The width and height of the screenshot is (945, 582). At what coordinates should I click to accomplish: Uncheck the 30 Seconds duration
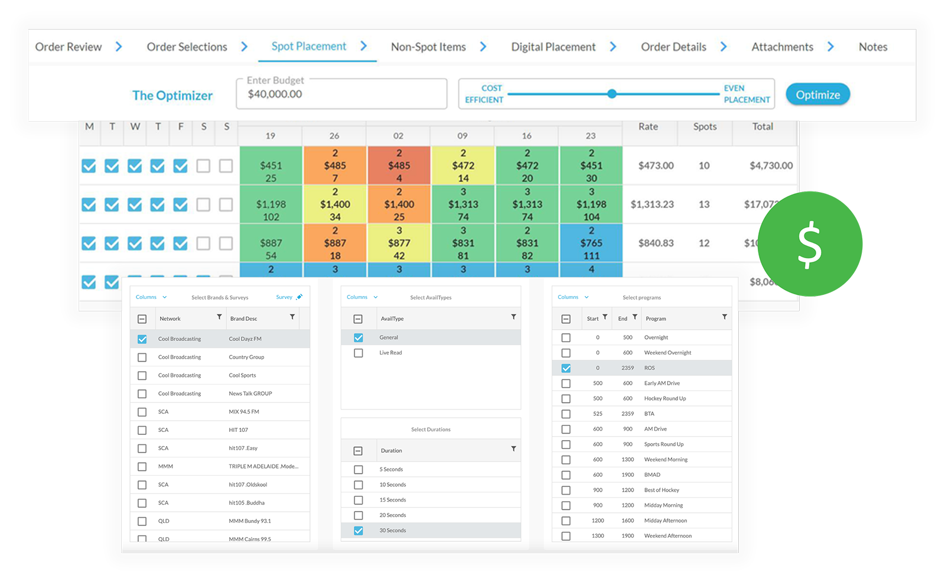point(358,531)
